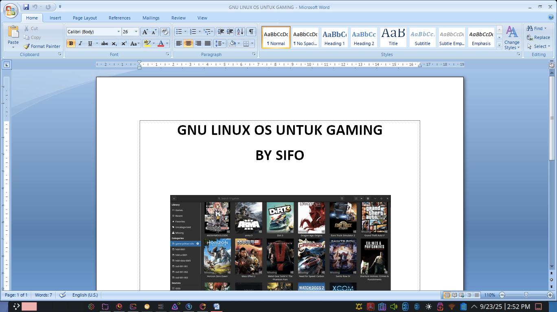Toggle center alignment
557x312 pixels.
click(x=189, y=43)
